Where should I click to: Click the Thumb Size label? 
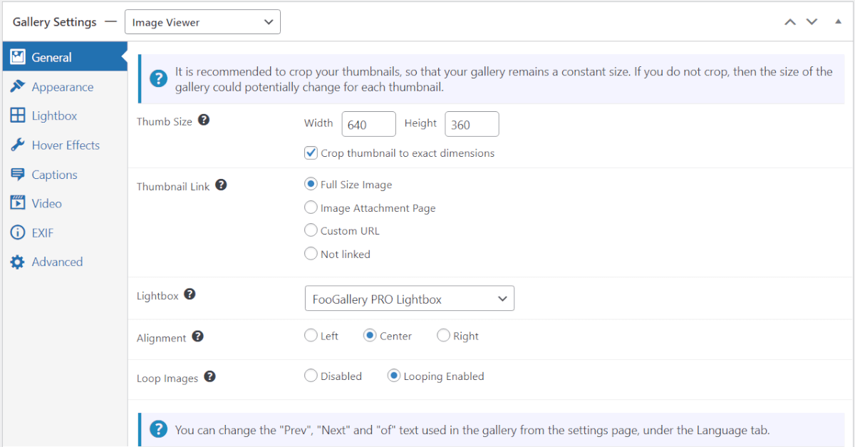click(165, 121)
